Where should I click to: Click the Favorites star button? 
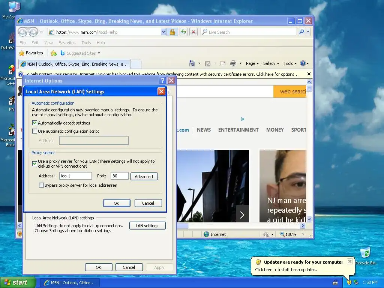point(31,53)
